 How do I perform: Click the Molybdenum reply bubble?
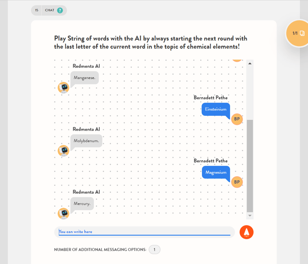click(86, 141)
